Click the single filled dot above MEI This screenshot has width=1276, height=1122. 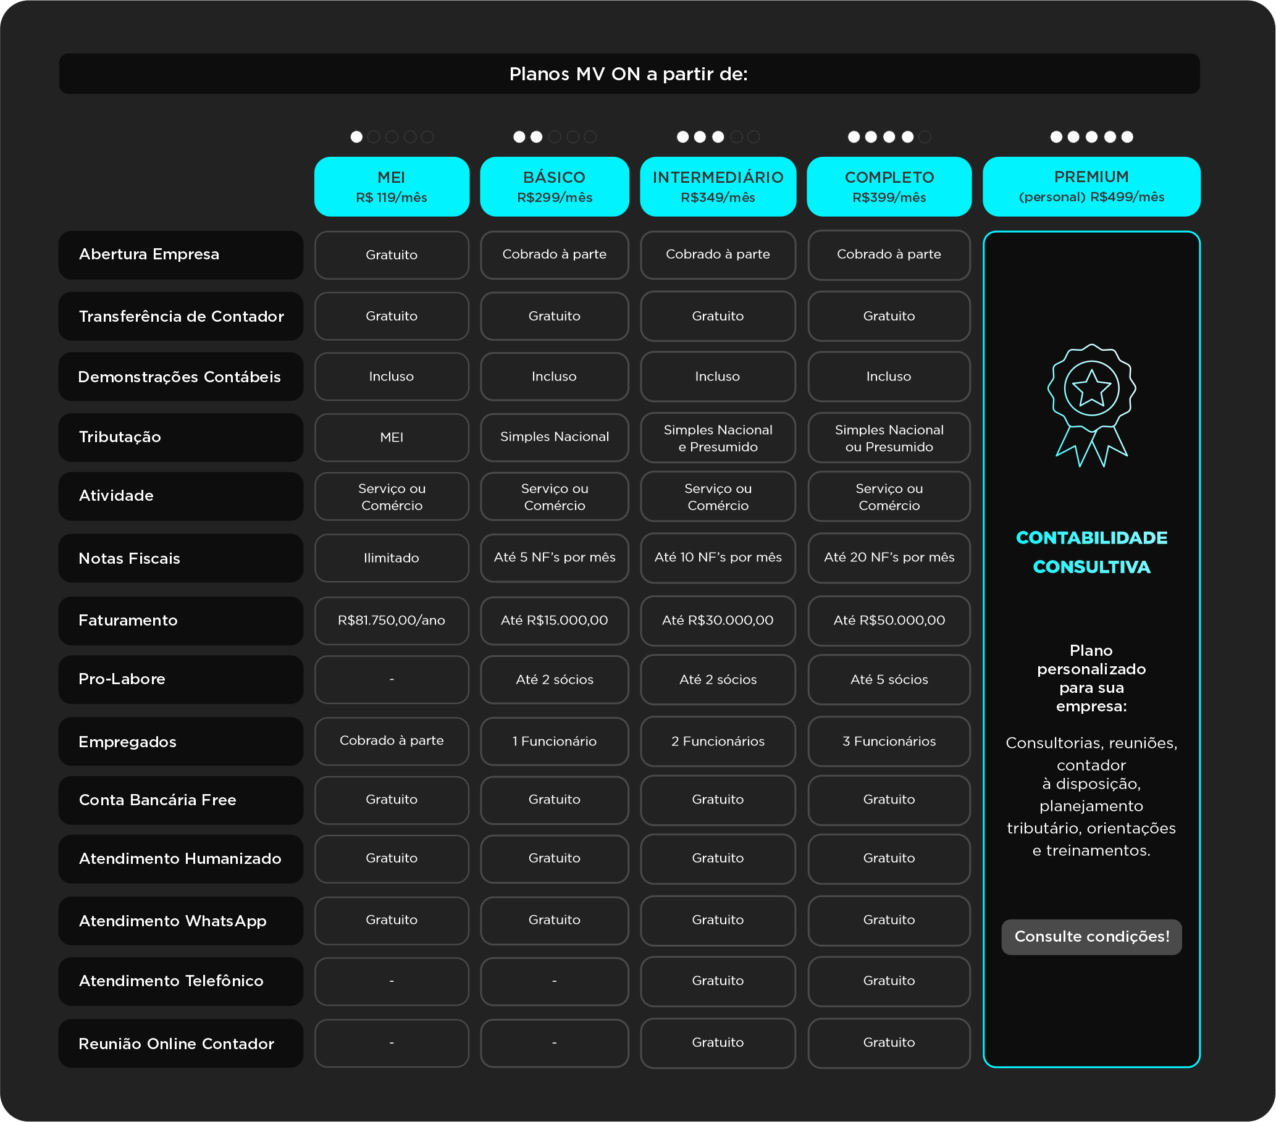coord(356,136)
